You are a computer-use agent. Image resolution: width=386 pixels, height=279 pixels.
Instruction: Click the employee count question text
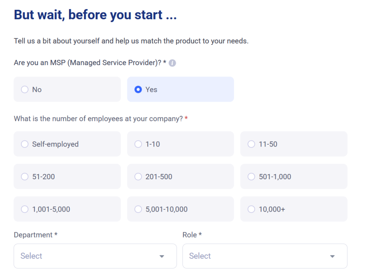tap(98, 119)
